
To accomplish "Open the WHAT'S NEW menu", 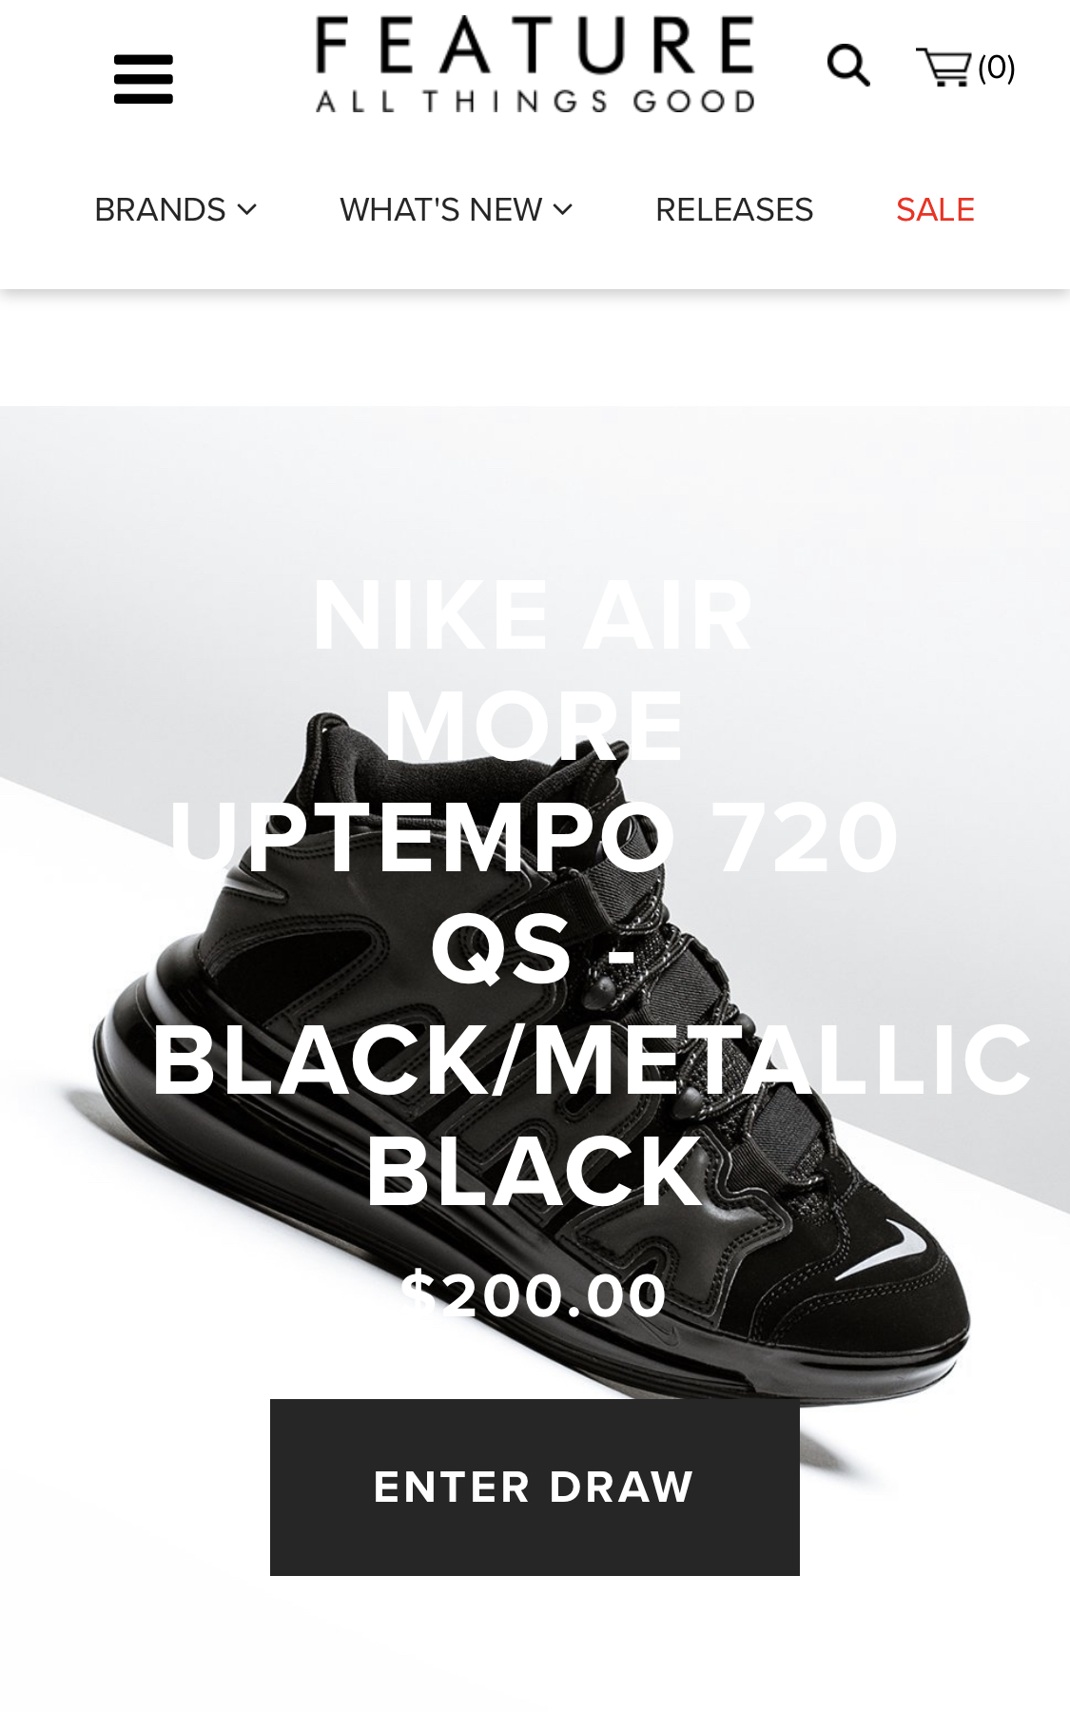I will click(441, 209).
